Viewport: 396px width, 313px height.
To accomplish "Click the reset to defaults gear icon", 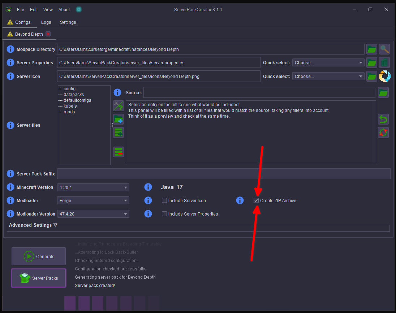I will point(383,132).
